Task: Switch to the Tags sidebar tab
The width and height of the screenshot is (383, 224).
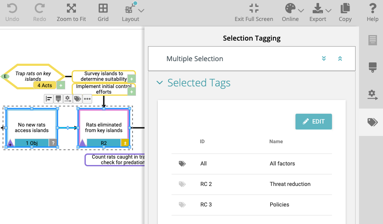Action: pyautogui.click(x=372, y=123)
